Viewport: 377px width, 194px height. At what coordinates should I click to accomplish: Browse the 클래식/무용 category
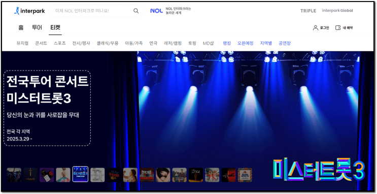[x=108, y=43]
